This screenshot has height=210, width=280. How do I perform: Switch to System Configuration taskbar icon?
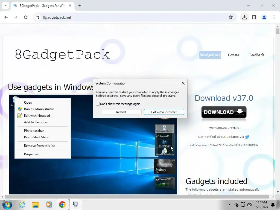coord(75,205)
